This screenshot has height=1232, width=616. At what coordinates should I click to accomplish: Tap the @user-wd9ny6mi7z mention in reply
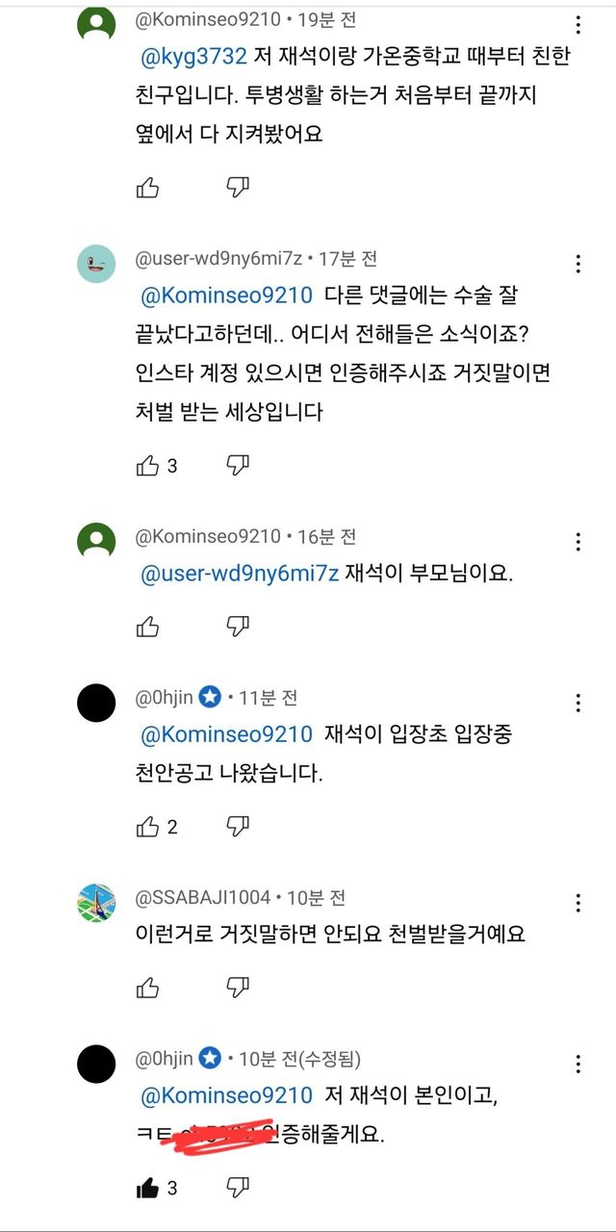click(x=240, y=575)
